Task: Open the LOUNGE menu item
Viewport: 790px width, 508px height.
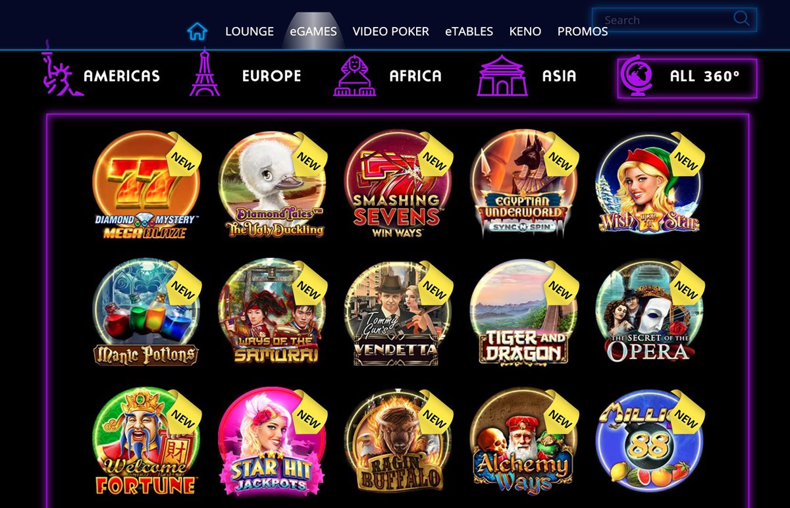Action: tap(250, 31)
